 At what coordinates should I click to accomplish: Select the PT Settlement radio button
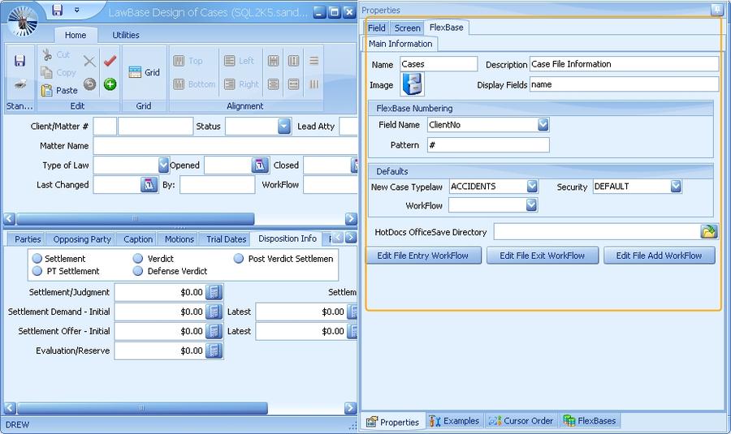(37, 271)
